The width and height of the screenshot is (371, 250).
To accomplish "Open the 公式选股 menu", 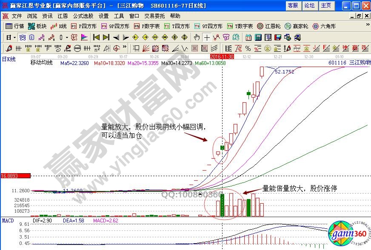I will [x=83, y=16].
